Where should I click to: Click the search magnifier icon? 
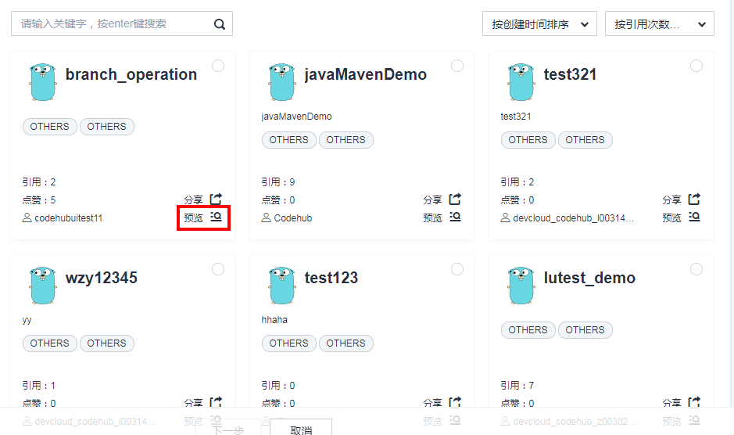pos(220,24)
